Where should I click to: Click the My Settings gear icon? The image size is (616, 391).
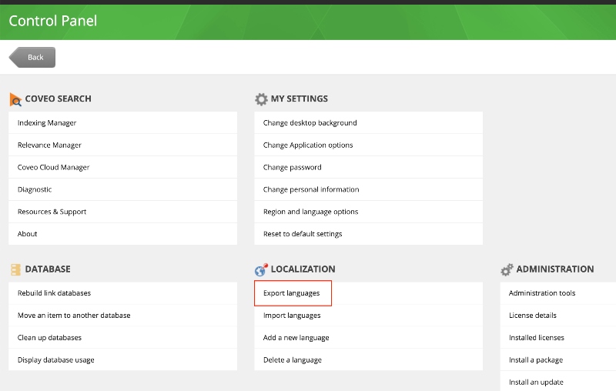coord(261,99)
